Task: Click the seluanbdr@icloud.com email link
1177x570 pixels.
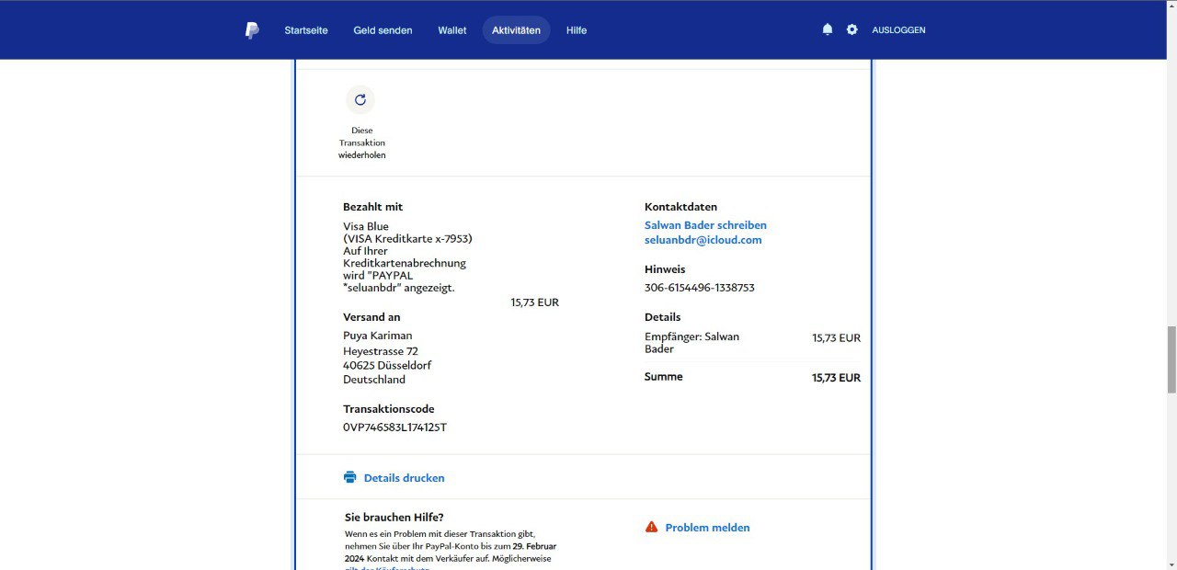Action: click(703, 240)
